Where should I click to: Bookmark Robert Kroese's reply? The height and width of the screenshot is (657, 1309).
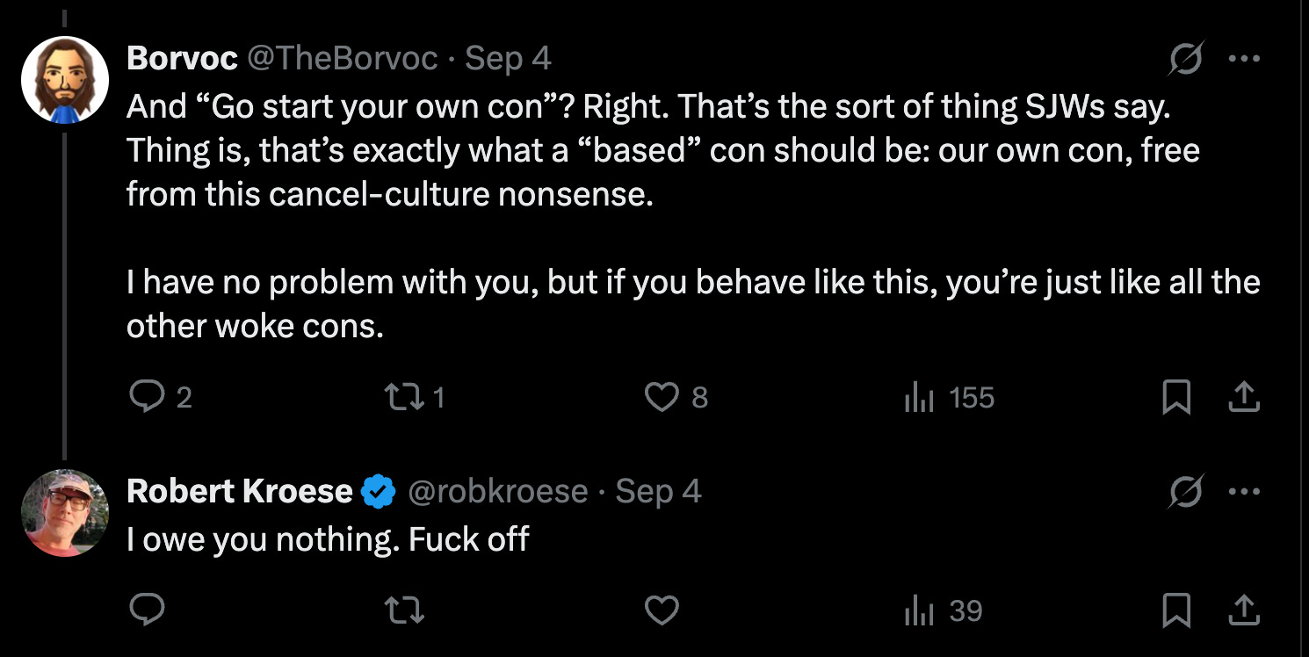[x=1175, y=610]
